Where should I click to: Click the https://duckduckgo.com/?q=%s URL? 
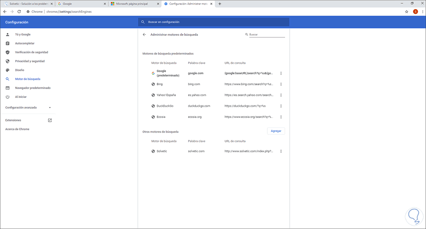(245, 106)
